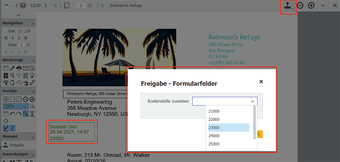Click the dropdown list scrollbar
Screen dimensions: 340x162
coord(255,123)
